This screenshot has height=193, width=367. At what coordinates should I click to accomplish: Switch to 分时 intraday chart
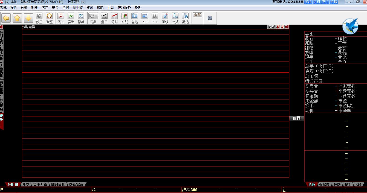click(x=114, y=18)
